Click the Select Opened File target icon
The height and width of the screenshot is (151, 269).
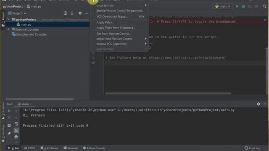click(66, 13)
